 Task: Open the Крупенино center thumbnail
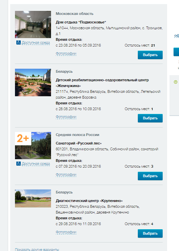coord(33,199)
